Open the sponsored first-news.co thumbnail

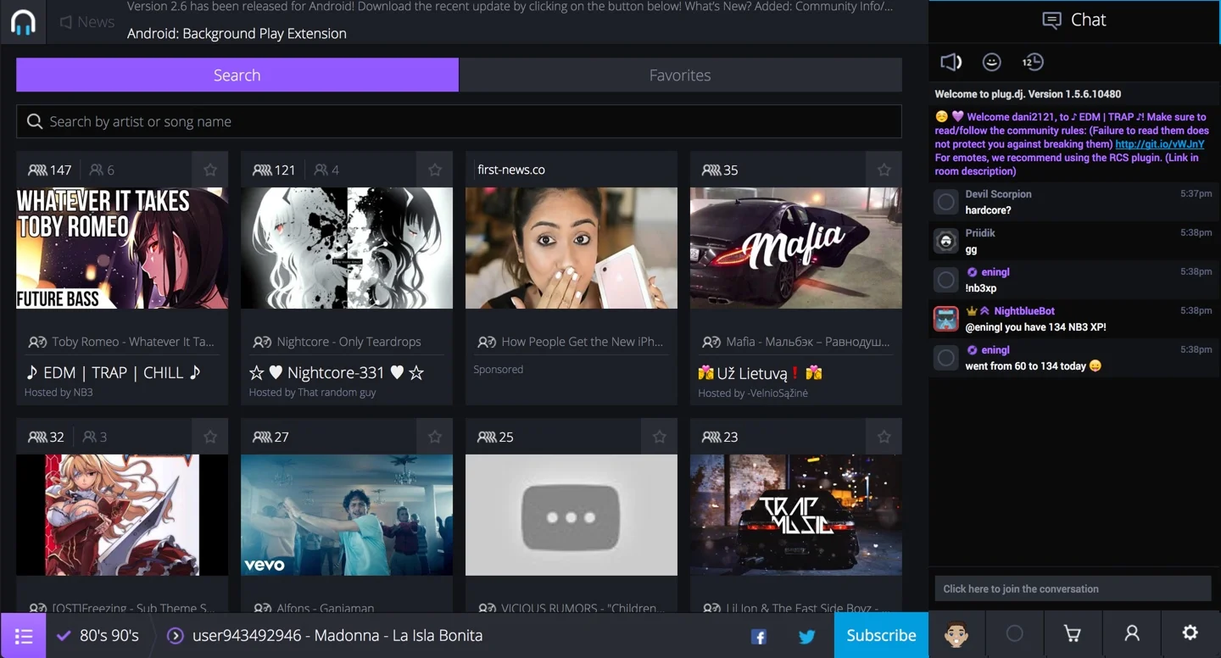(x=571, y=248)
